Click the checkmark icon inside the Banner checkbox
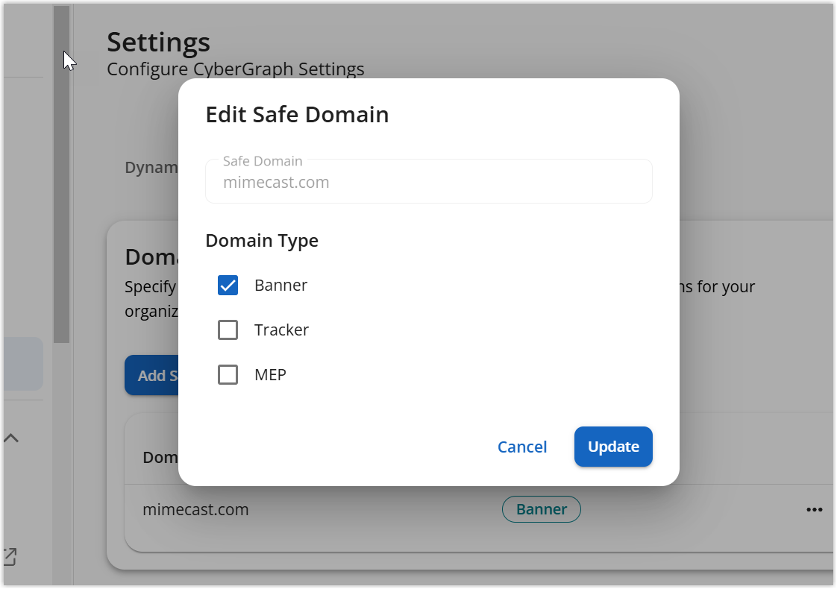837x589 pixels. pos(228,285)
